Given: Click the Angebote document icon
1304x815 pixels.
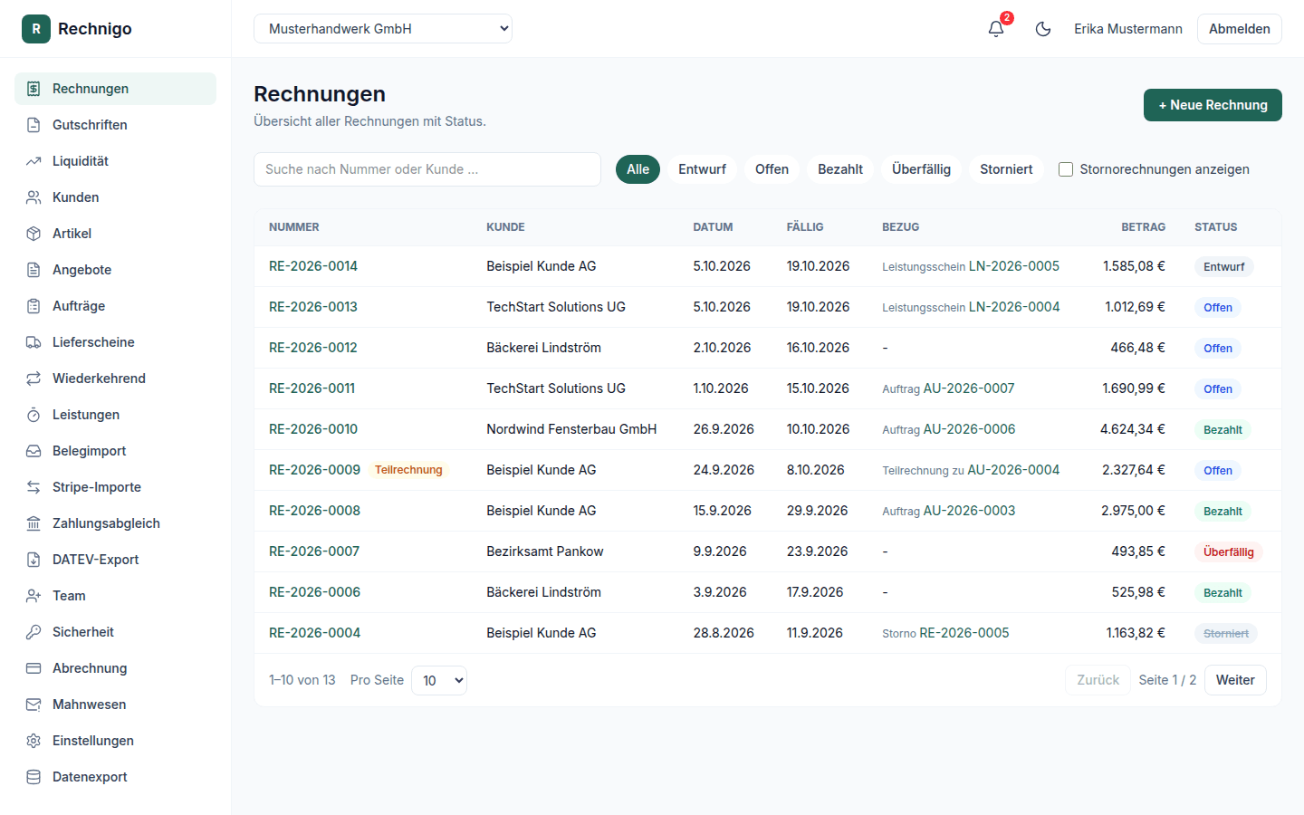Looking at the screenshot, I should pyautogui.click(x=34, y=270).
